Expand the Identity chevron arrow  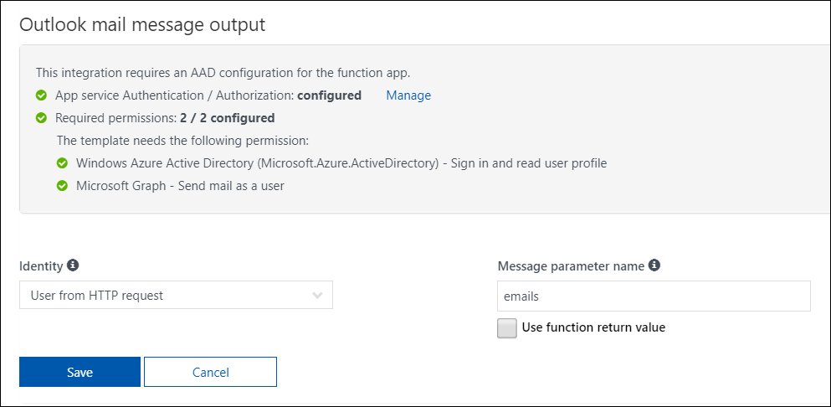(x=317, y=295)
